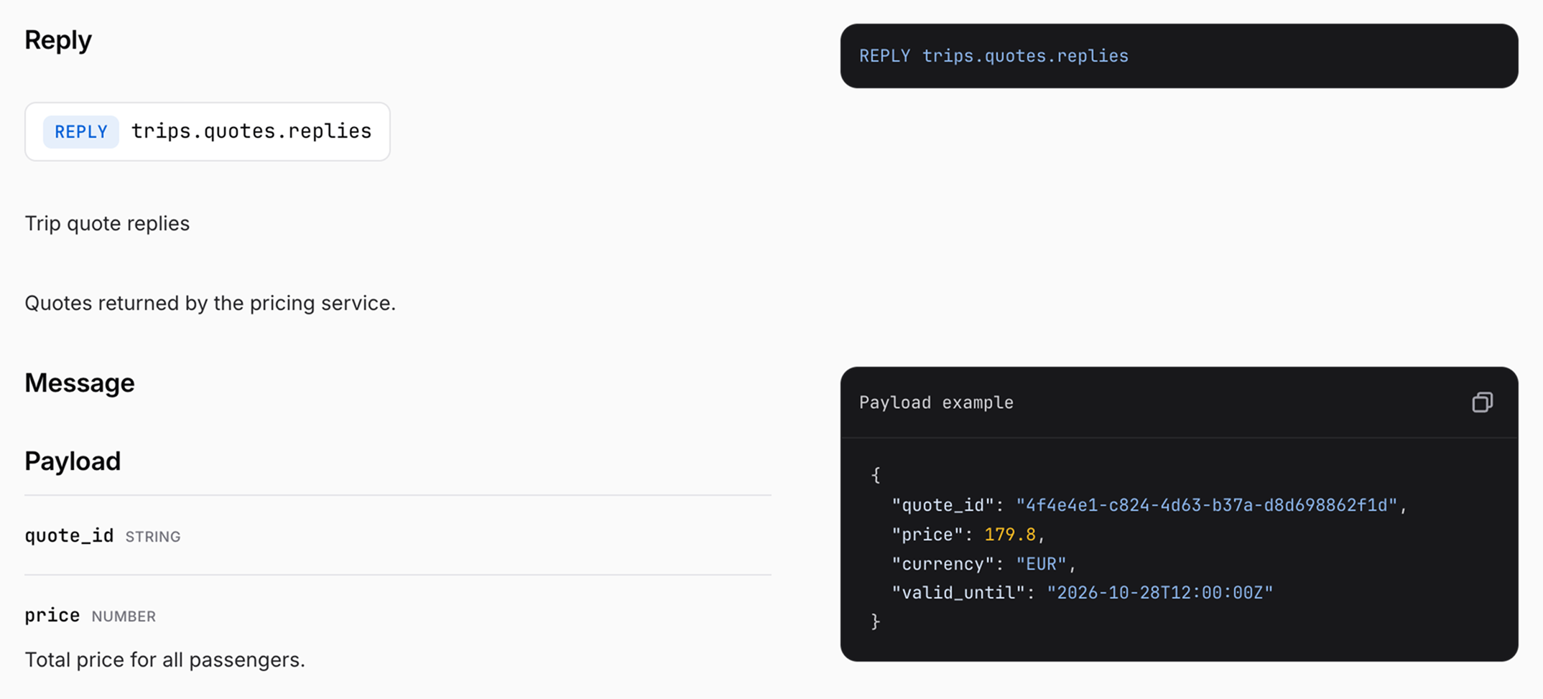
Task: Click the NUMBER type label next to price
Action: point(124,616)
